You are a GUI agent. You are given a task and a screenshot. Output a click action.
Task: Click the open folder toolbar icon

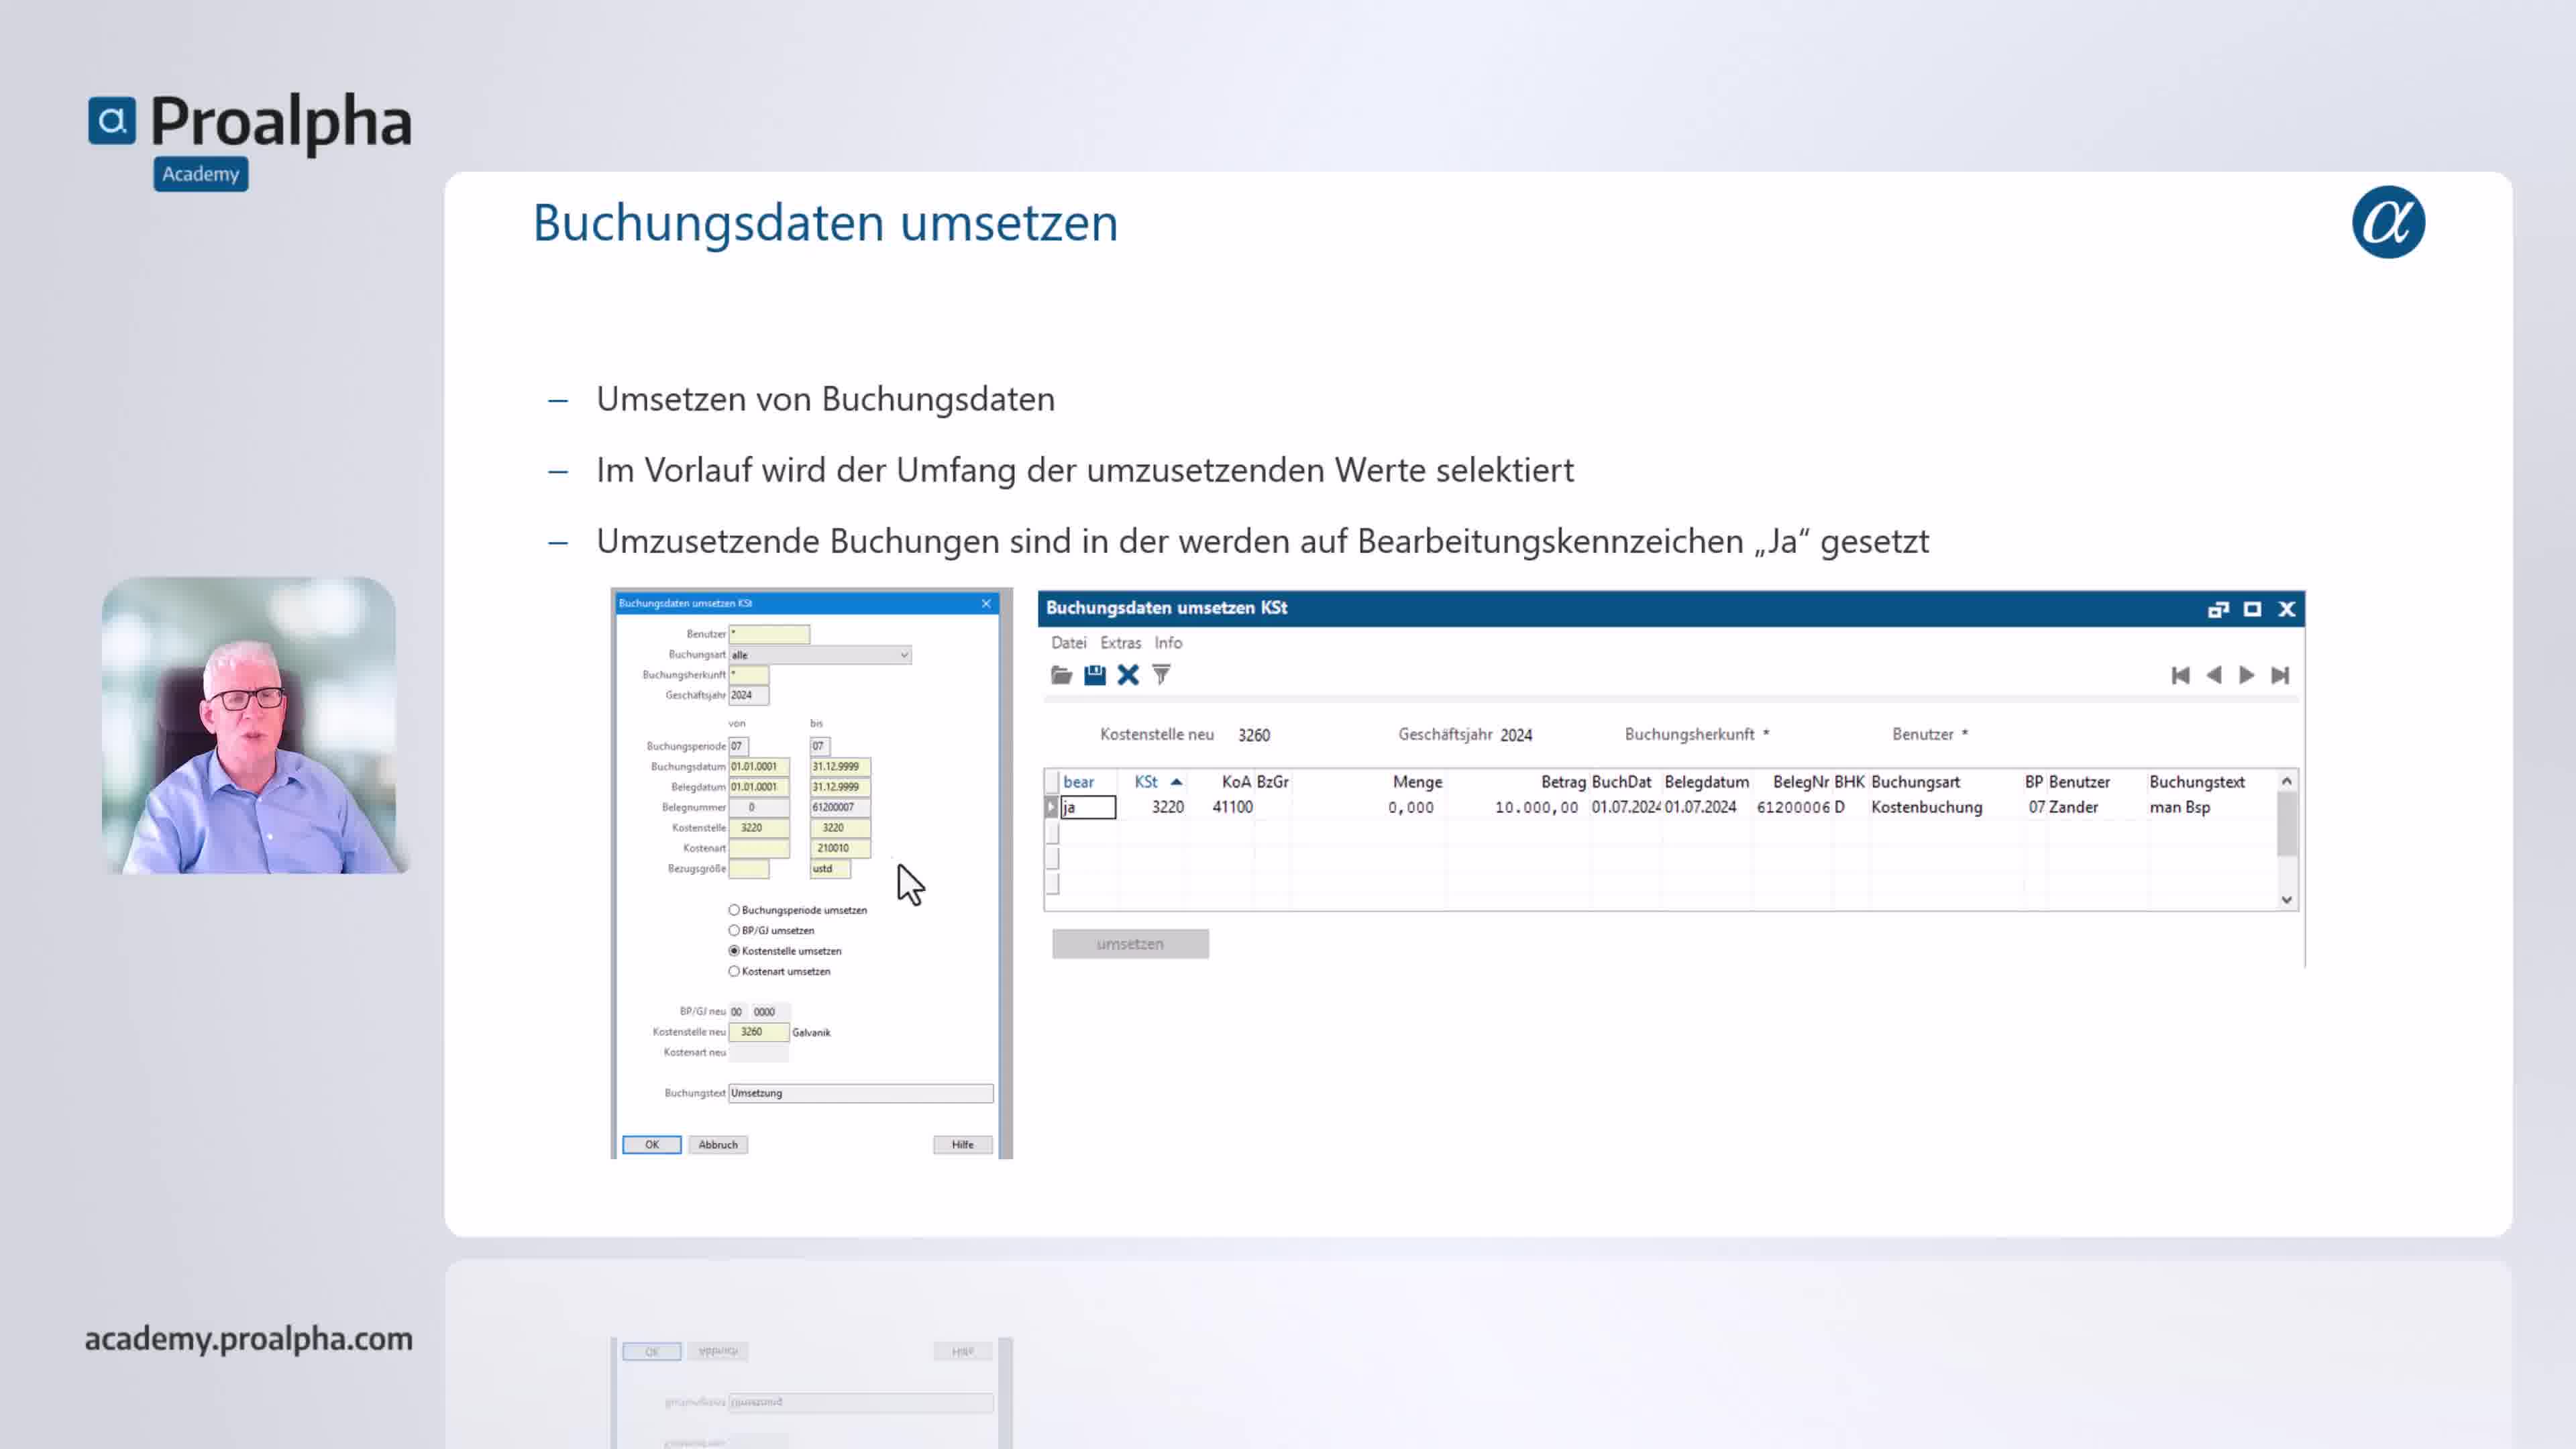[1061, 675]
